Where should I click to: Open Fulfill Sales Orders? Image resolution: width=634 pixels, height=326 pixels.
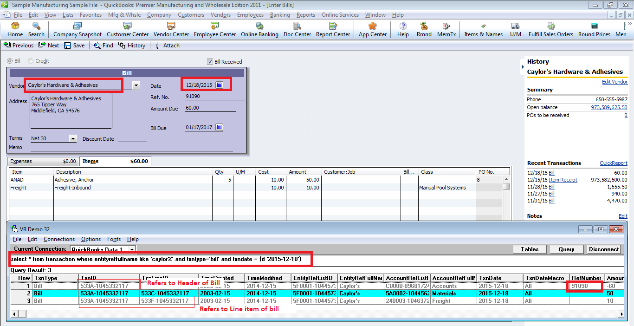point(550,30)
